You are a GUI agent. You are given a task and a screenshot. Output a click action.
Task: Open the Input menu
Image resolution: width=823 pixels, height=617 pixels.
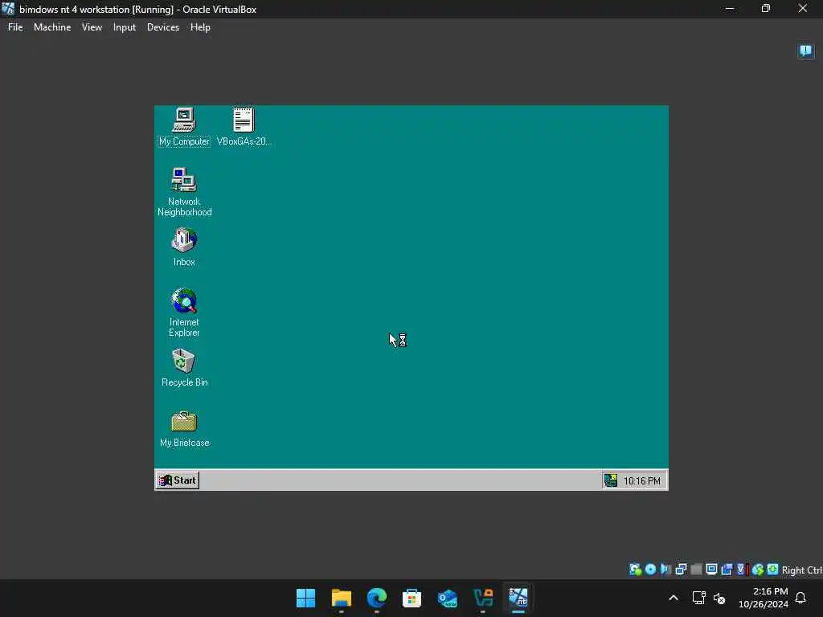click(125, 27)
